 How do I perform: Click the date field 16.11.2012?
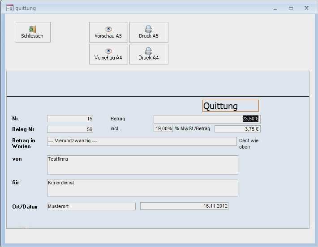click(184, 206)
